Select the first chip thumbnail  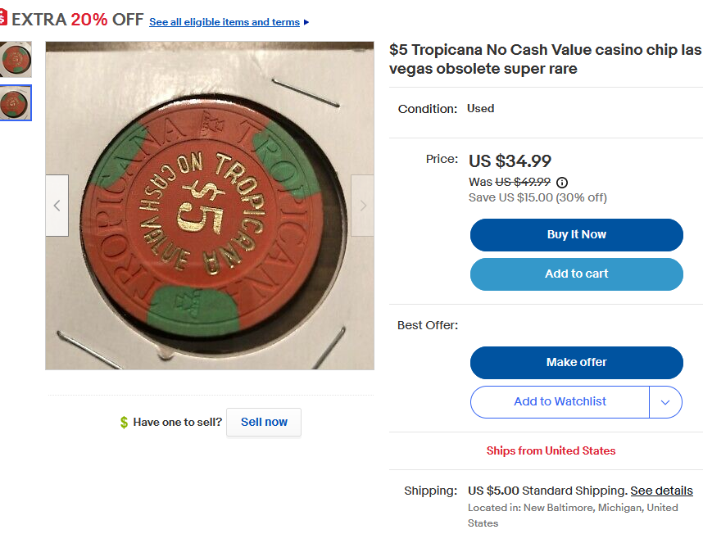click(x=16, y=59)
